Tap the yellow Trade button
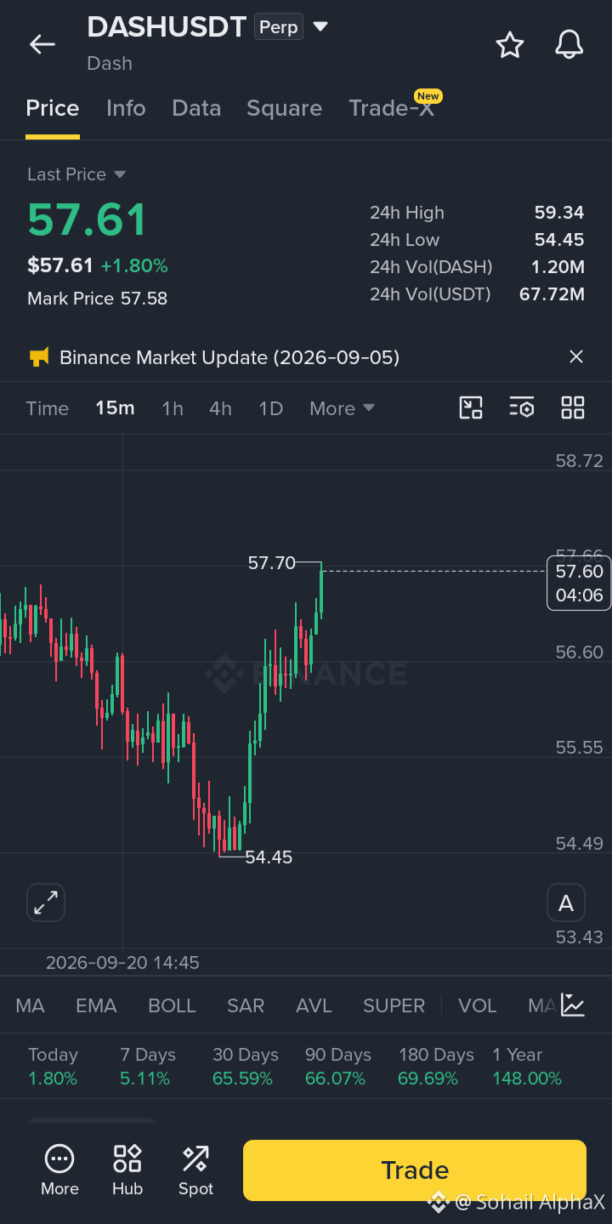Screen dimensions: 612x1224 pyautogui.click(x=415, y=1170)
